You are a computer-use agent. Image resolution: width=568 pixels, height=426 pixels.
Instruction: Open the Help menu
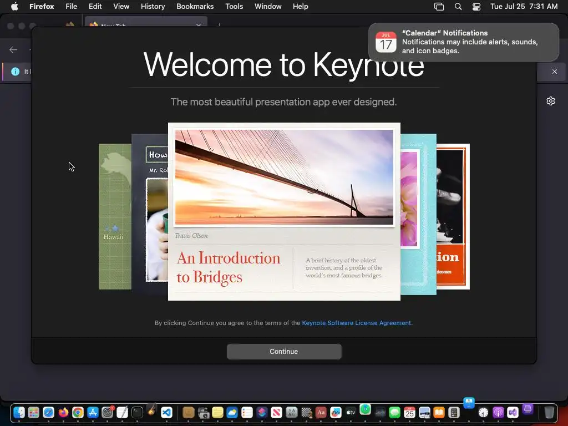click(x=300, y=7)
